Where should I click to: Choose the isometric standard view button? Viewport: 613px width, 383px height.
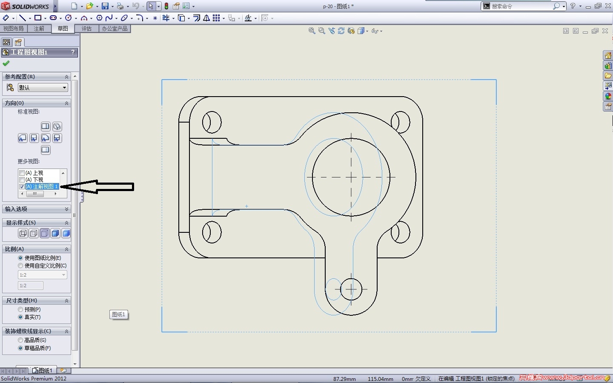click(57, 126)
